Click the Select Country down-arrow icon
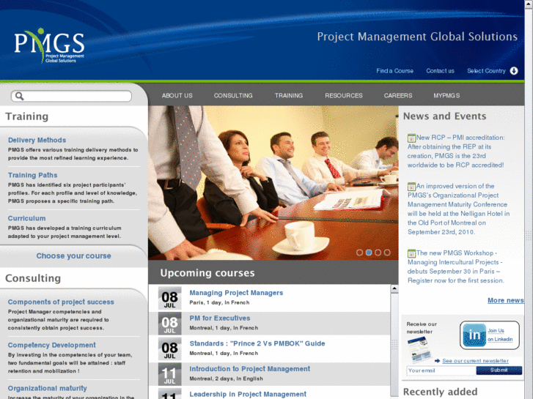Screen dimensions: 533x399 (514, 70)
